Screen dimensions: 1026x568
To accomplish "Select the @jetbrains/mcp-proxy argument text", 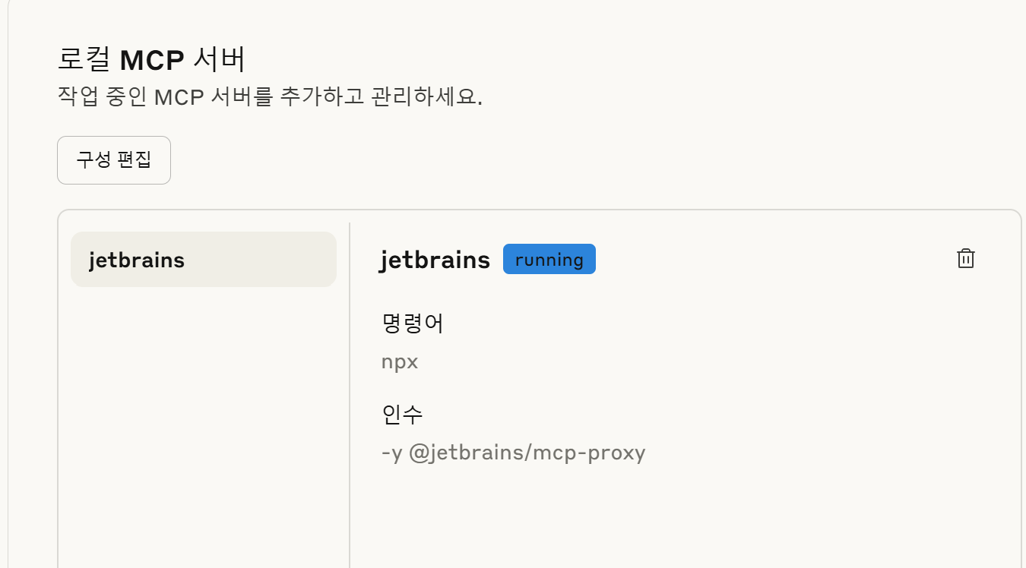I will coord(527,453).
